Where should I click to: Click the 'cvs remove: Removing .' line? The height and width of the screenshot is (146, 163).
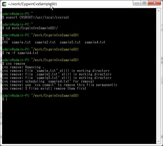[x=23, y=67]
